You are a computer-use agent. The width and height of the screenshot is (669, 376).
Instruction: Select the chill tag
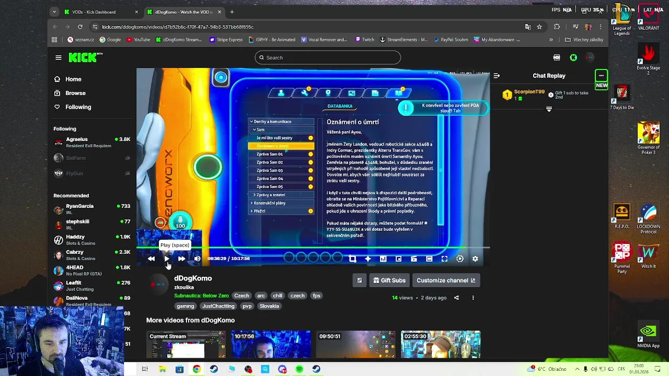coord(278,296)
